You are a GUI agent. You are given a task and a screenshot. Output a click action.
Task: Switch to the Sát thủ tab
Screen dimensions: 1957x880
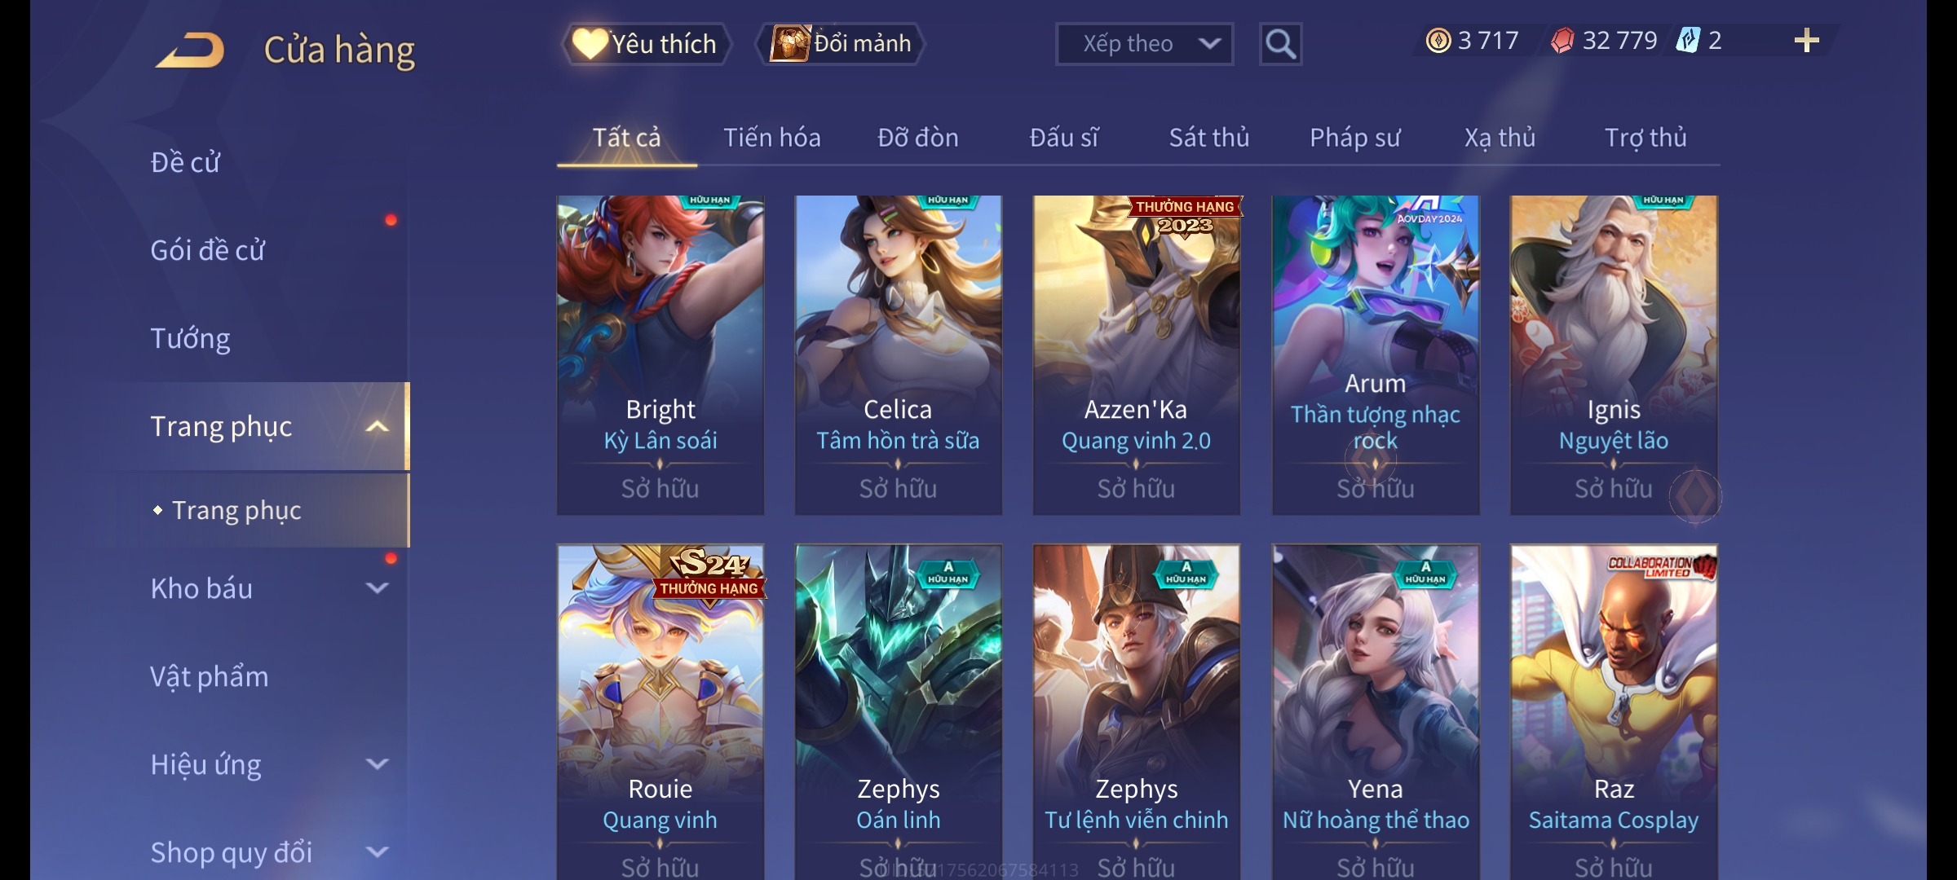coord(1209,138)
